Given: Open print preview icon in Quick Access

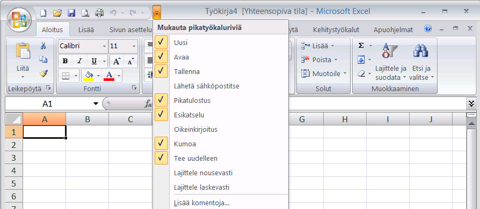Looking at the screenshot, I should (85, 13).
